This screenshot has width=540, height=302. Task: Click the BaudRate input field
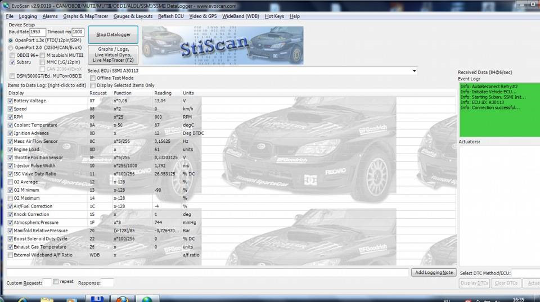(38, 32)
